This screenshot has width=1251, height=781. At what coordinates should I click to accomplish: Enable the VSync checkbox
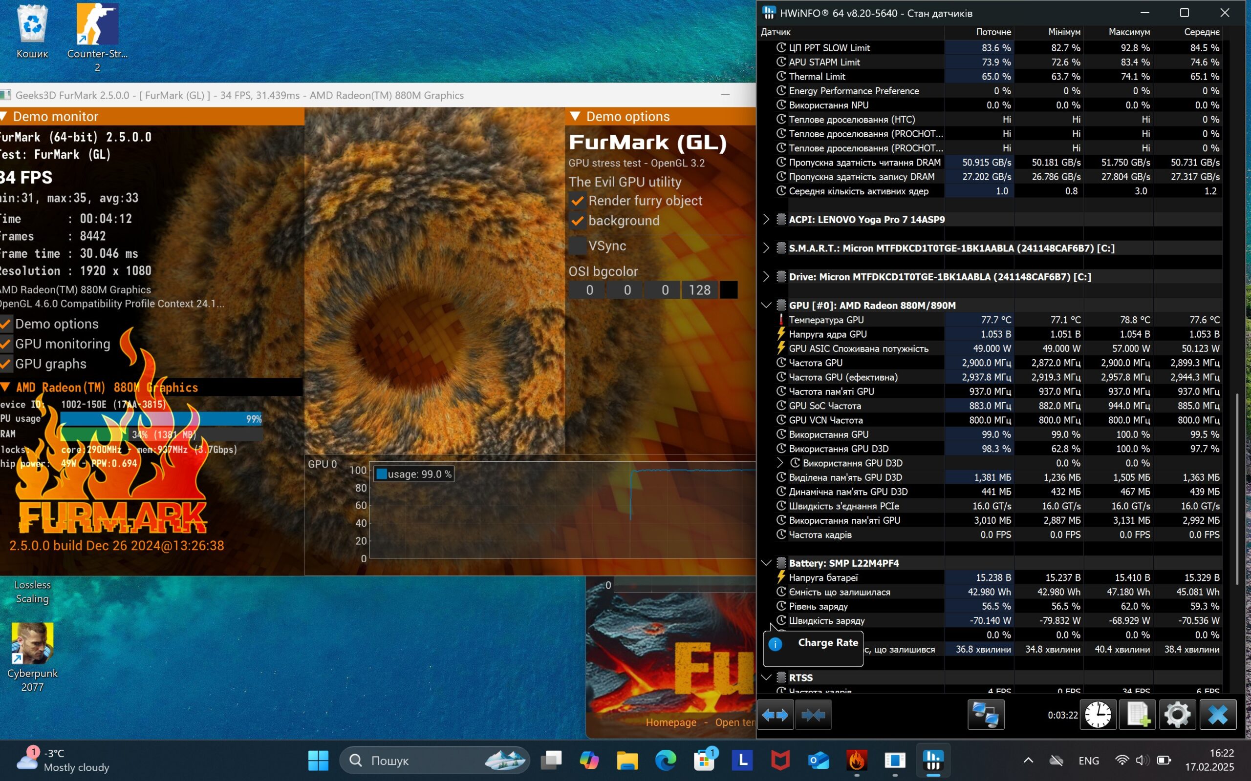[x=578, y=246]
